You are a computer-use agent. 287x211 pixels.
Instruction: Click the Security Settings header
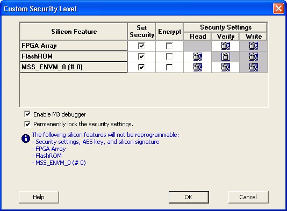[x=226, y=27]
